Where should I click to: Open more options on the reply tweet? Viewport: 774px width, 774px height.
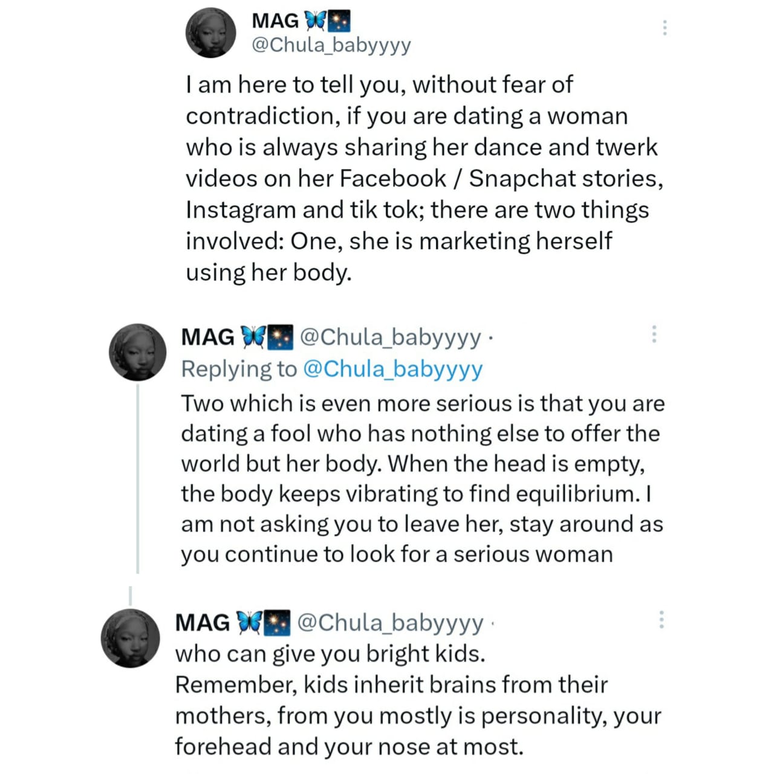[x=654, y=334]
